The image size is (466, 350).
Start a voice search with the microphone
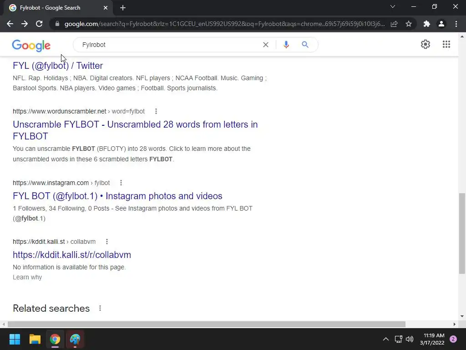286,45
